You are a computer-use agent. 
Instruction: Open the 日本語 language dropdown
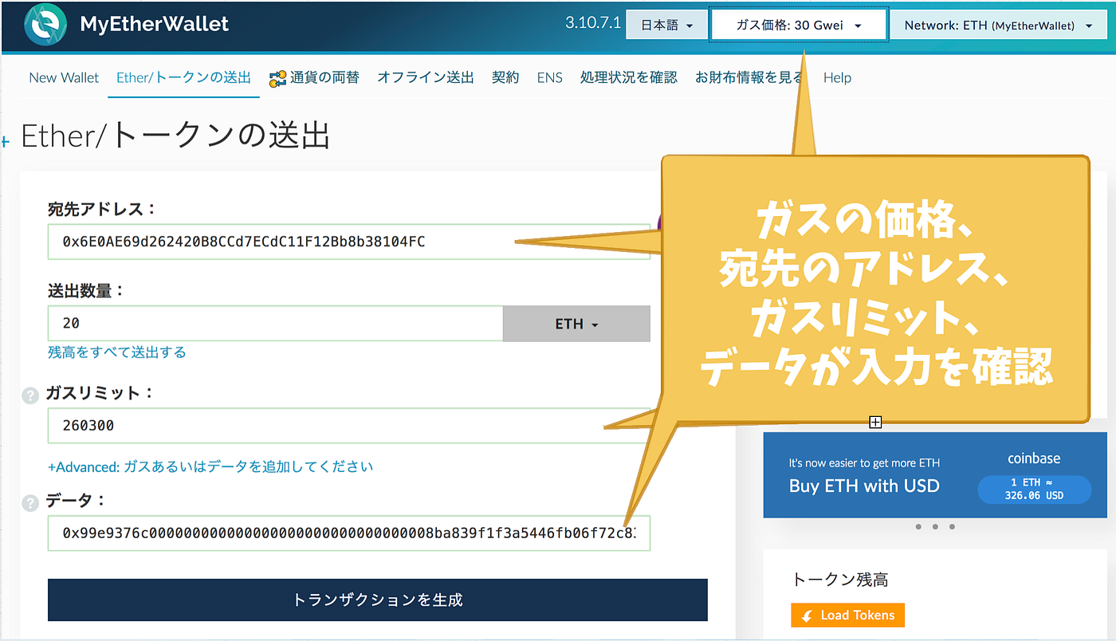pos(666,26)
